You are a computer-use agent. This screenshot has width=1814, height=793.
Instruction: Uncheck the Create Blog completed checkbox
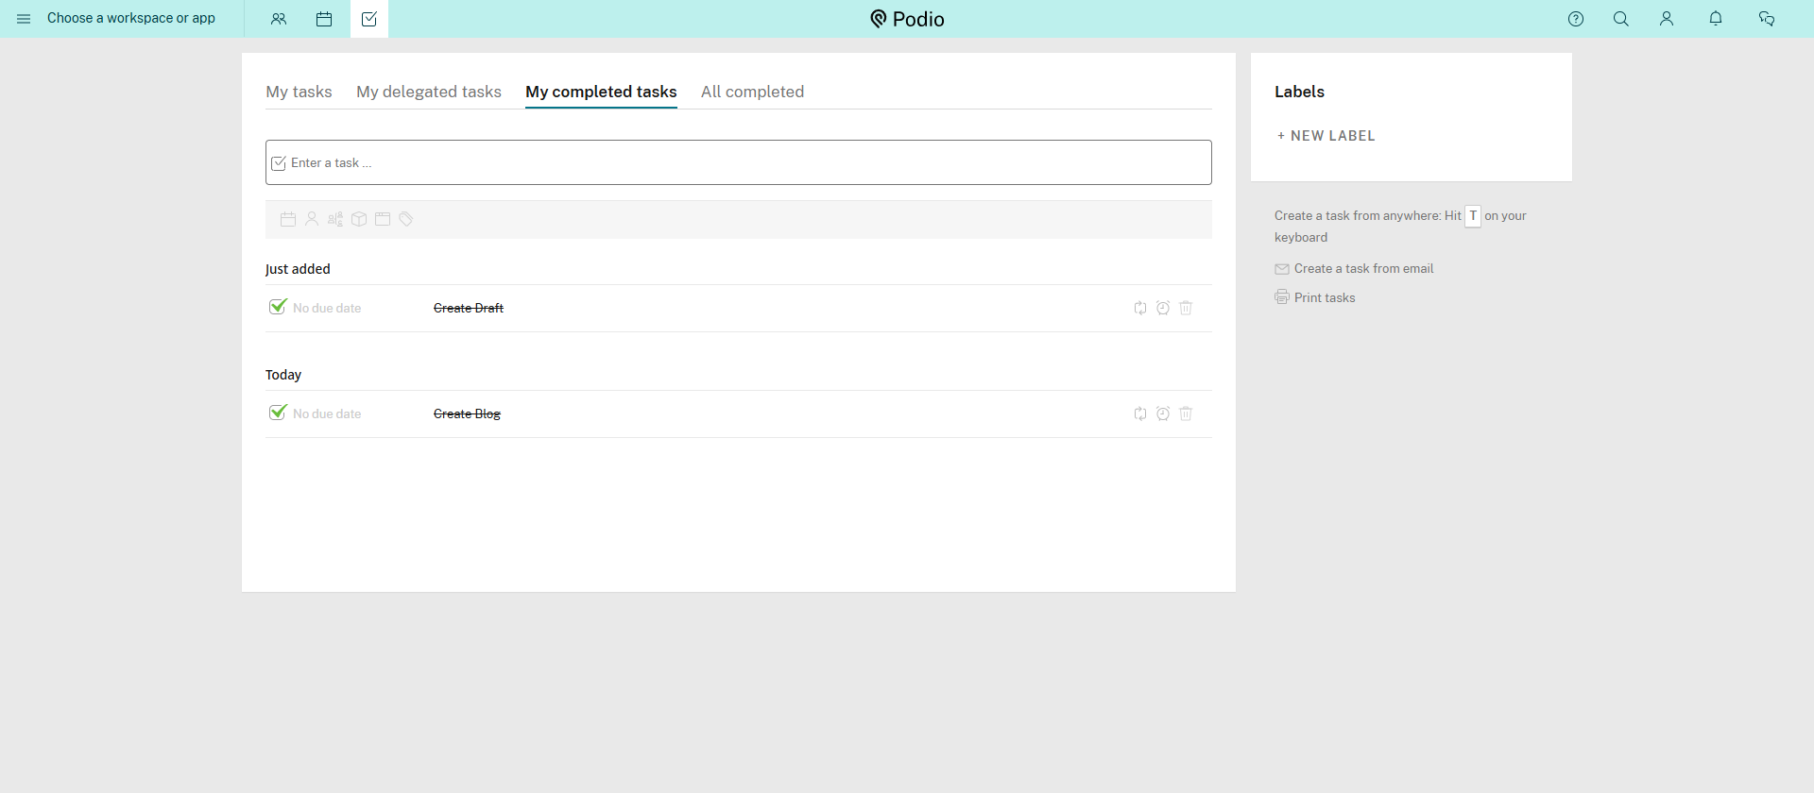pyautogui.click(x=278, y=413)
